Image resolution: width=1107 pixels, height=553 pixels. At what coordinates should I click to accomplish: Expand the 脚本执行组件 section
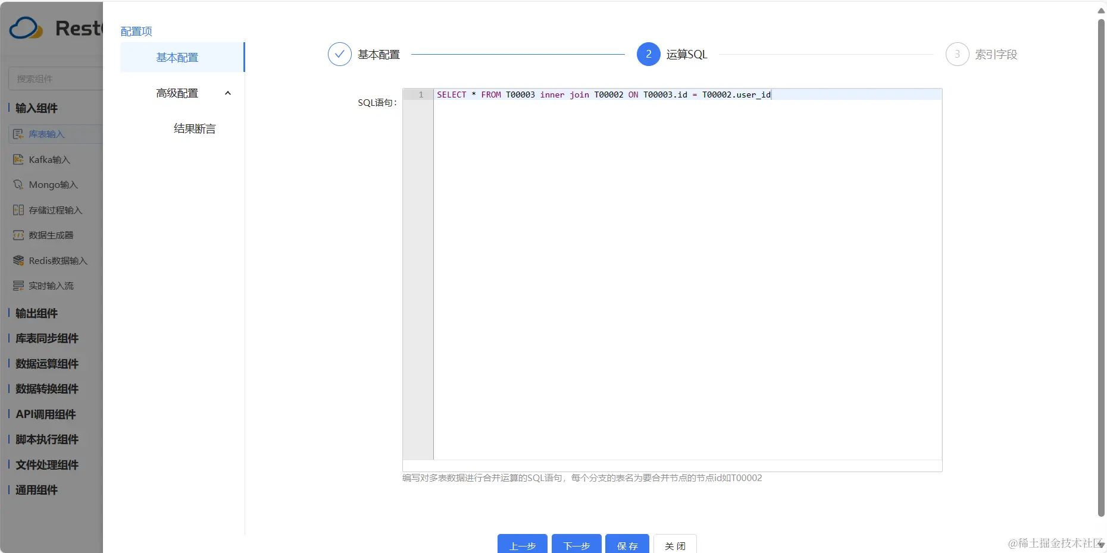pyautogui.click(x=46, y=439)
